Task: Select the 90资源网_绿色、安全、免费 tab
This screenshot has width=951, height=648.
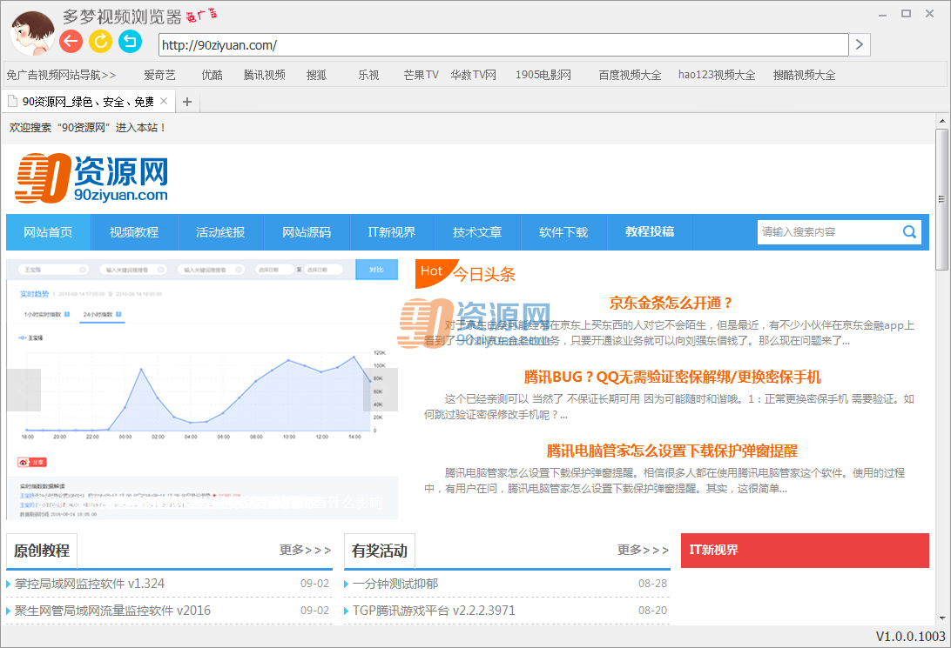Action: coord(88,102)
